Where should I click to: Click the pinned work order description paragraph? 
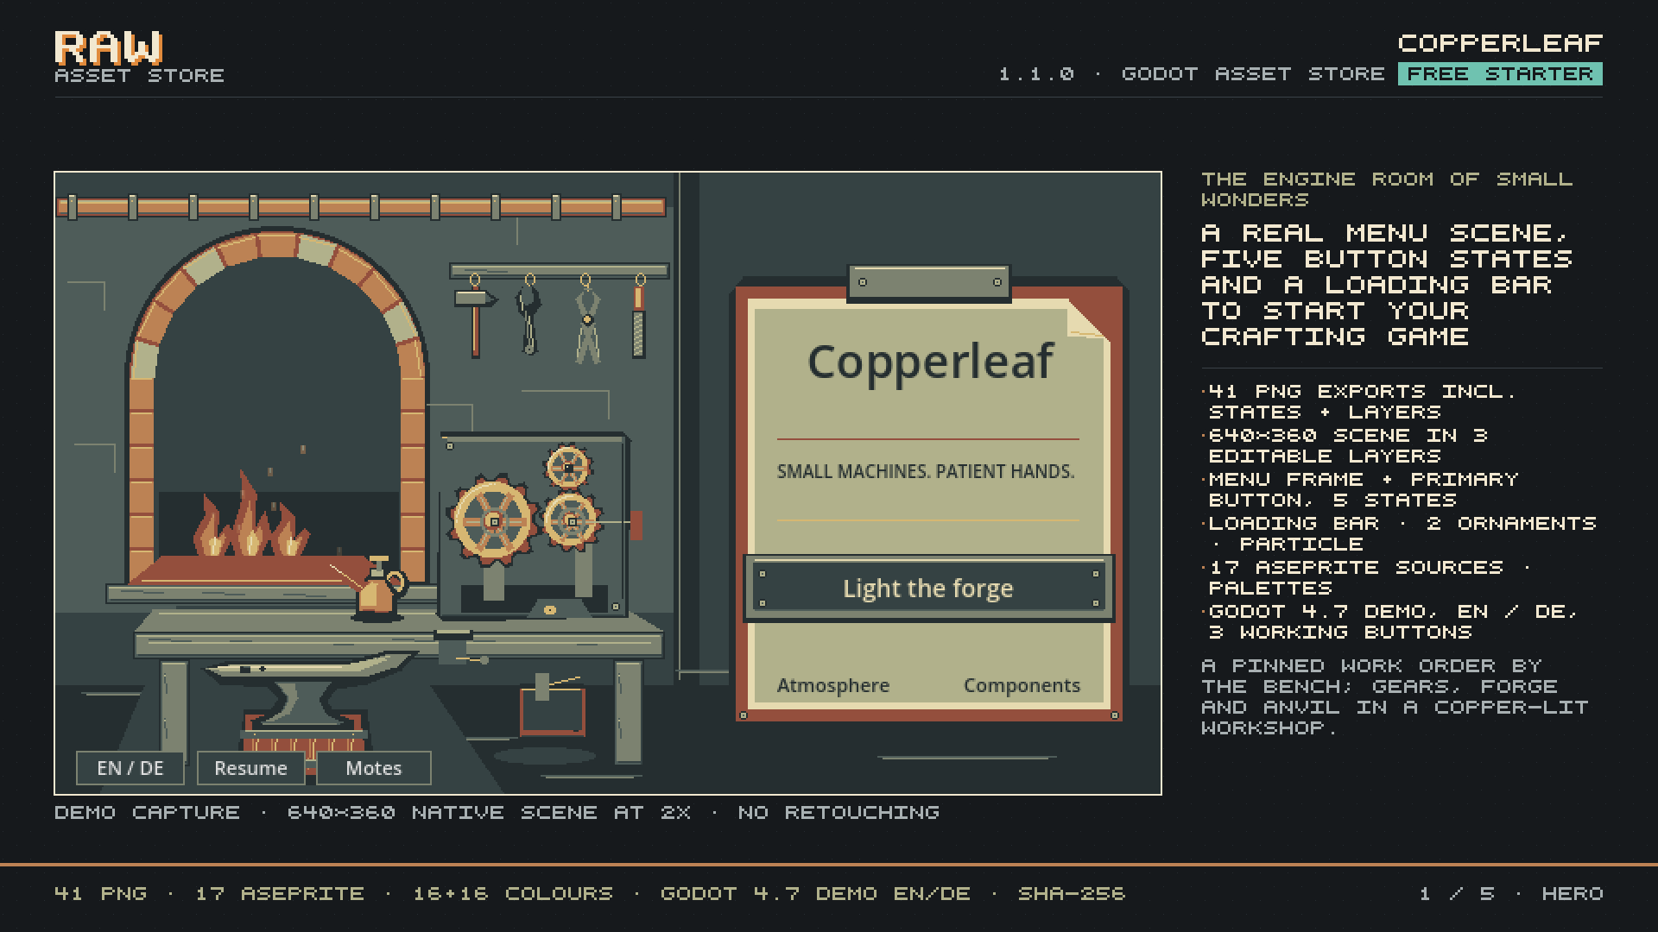(1395, 697)
